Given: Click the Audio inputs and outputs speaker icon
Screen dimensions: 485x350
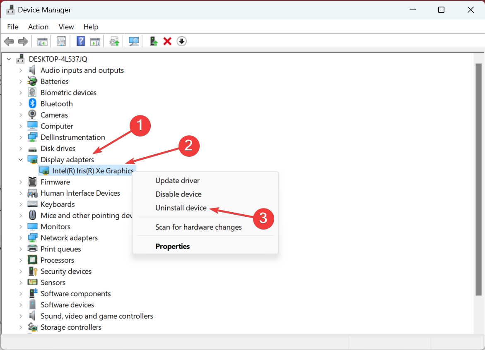Looking at the screenshot, I should pos(32,70).
